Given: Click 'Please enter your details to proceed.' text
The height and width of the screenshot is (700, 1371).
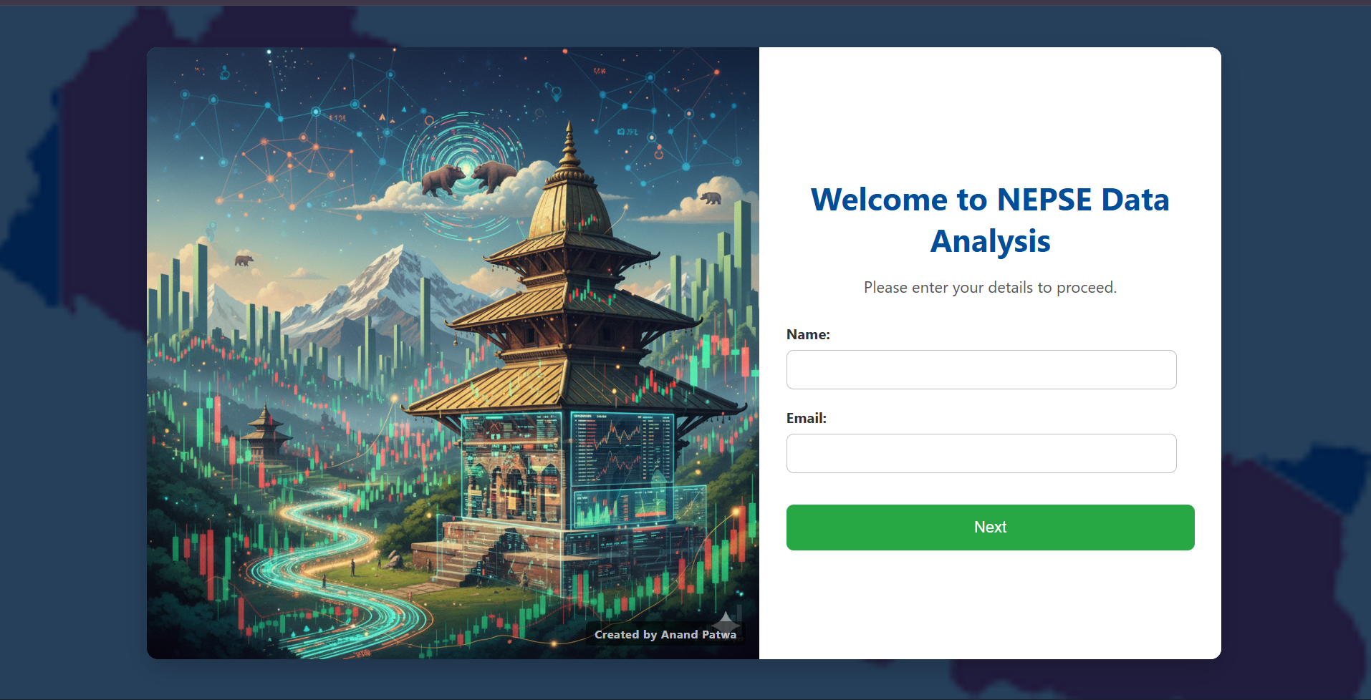Looking at the screenshot, I should [x=990, y=287].
